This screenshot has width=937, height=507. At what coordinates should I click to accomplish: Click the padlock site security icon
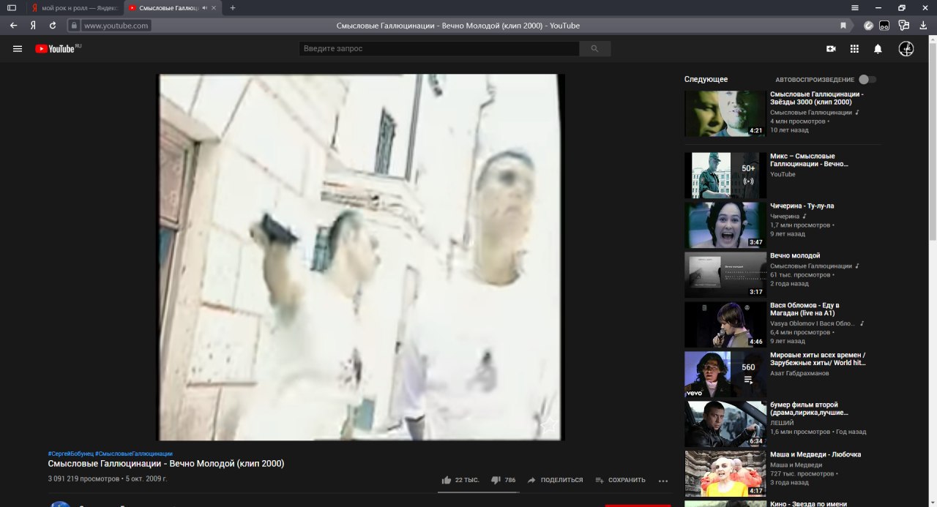point(73,25)
